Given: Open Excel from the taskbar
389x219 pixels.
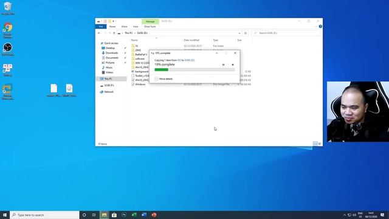Looking at the screenshot, I should pyautogui.click(x=134, y=215).
